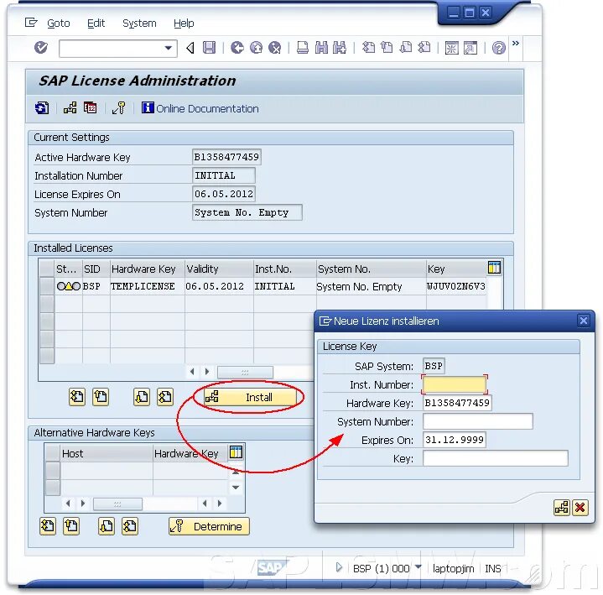Click the Last Page toolbar icon

pos(424,48)
